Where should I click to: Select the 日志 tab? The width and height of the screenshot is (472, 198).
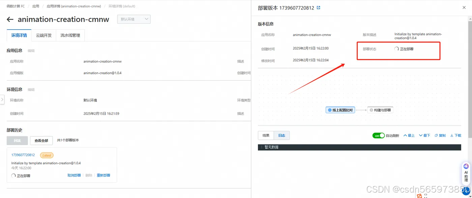click(x=282, y=136)
